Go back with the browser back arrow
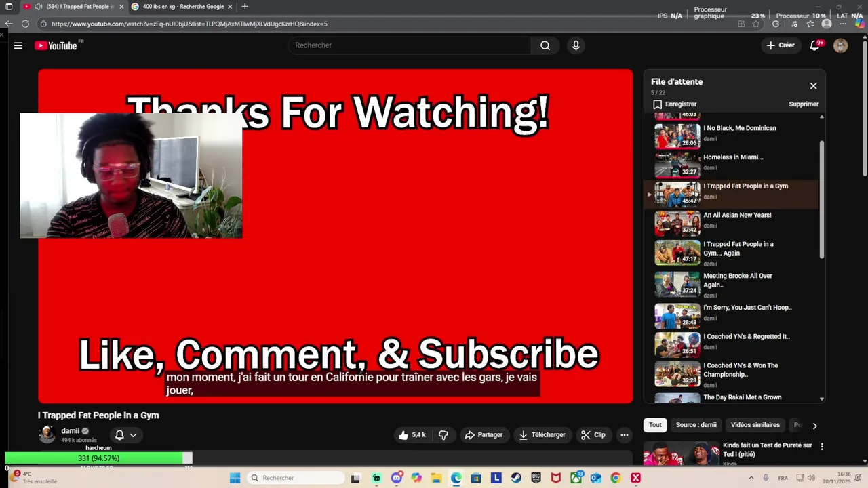The image size is (868, 488). tap(9, 24)
